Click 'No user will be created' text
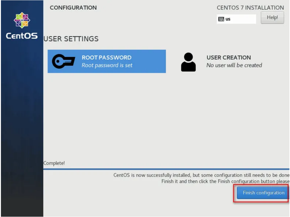This screenshot has width=290, height=217. tap(234, 65)
